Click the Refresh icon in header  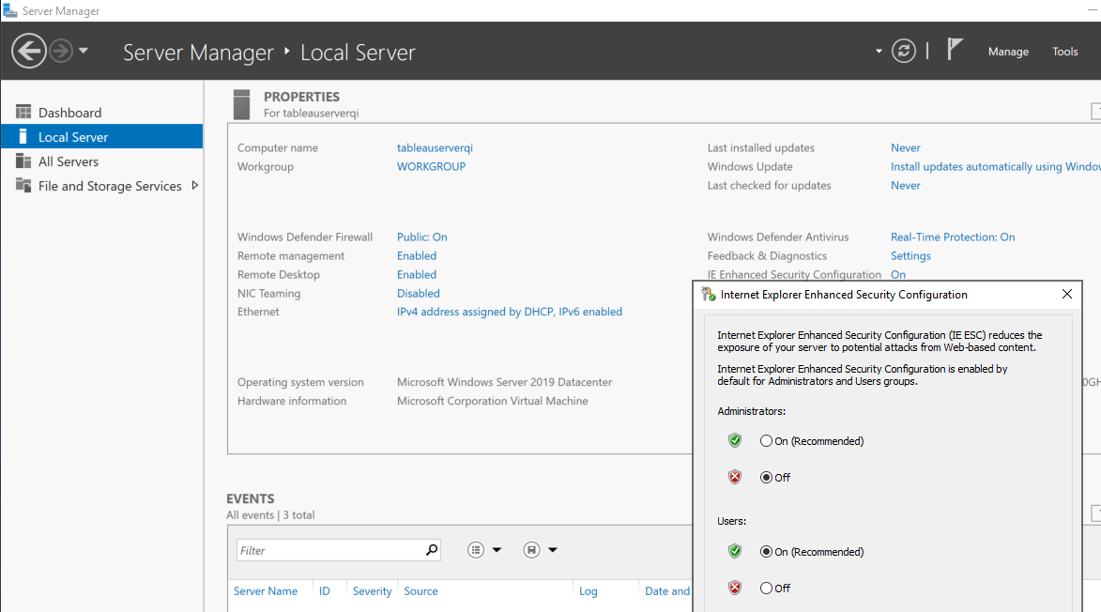pos(904,52)
